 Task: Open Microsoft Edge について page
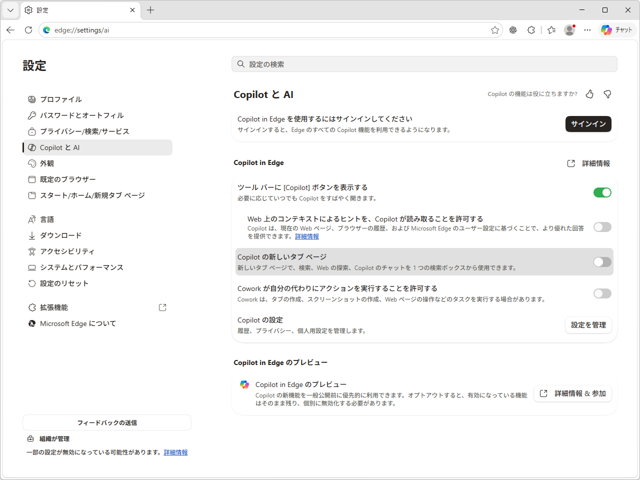[97, 323]
